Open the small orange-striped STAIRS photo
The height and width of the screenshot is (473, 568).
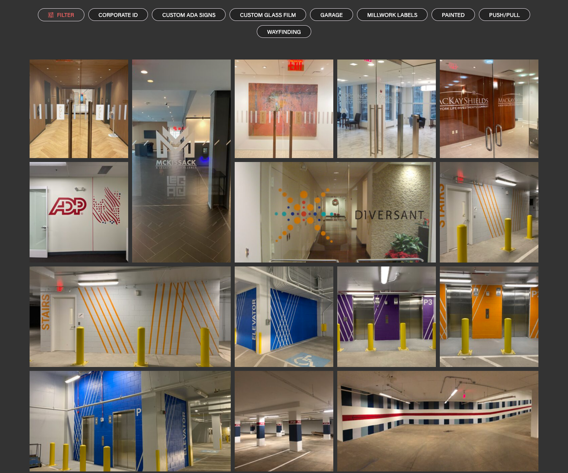tap(489, 212)
